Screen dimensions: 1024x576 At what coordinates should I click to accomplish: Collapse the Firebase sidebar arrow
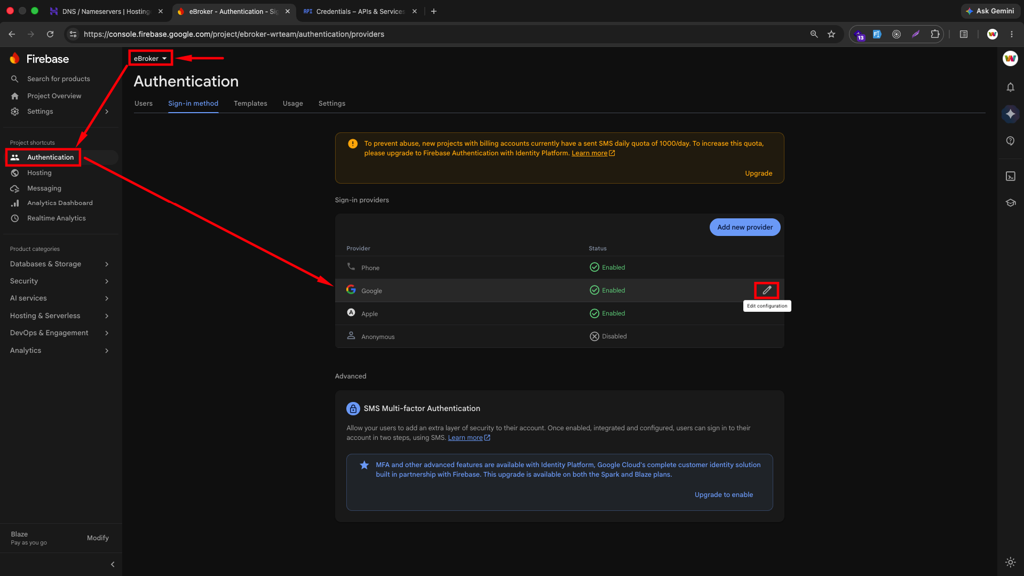113,564
